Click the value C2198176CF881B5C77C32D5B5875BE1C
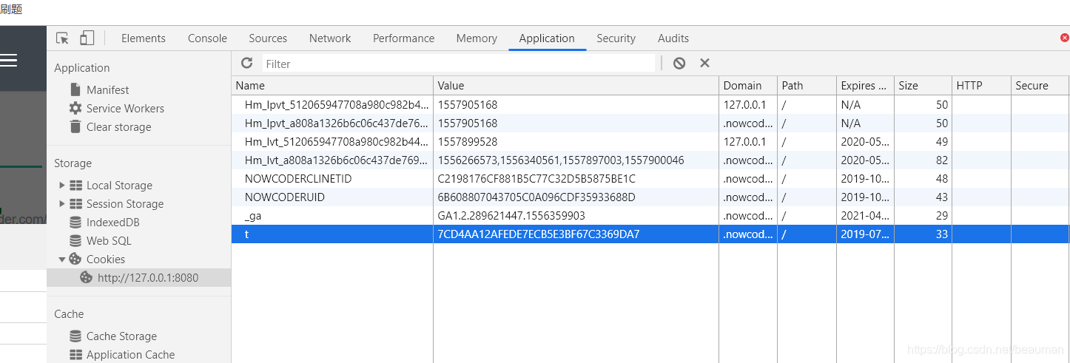The width and height of the screenshot is (1070, 363). (x=536, y=179)
